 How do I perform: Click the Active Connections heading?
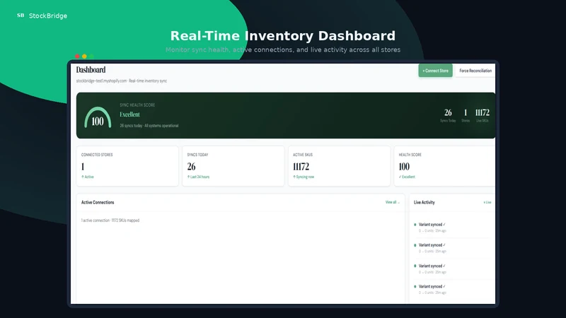98,202
